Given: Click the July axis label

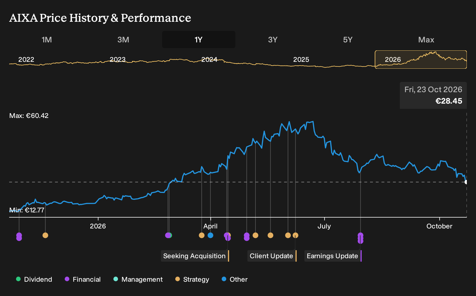Looking at the screenshot, I should pyautogui.click(x=324, y=226).
